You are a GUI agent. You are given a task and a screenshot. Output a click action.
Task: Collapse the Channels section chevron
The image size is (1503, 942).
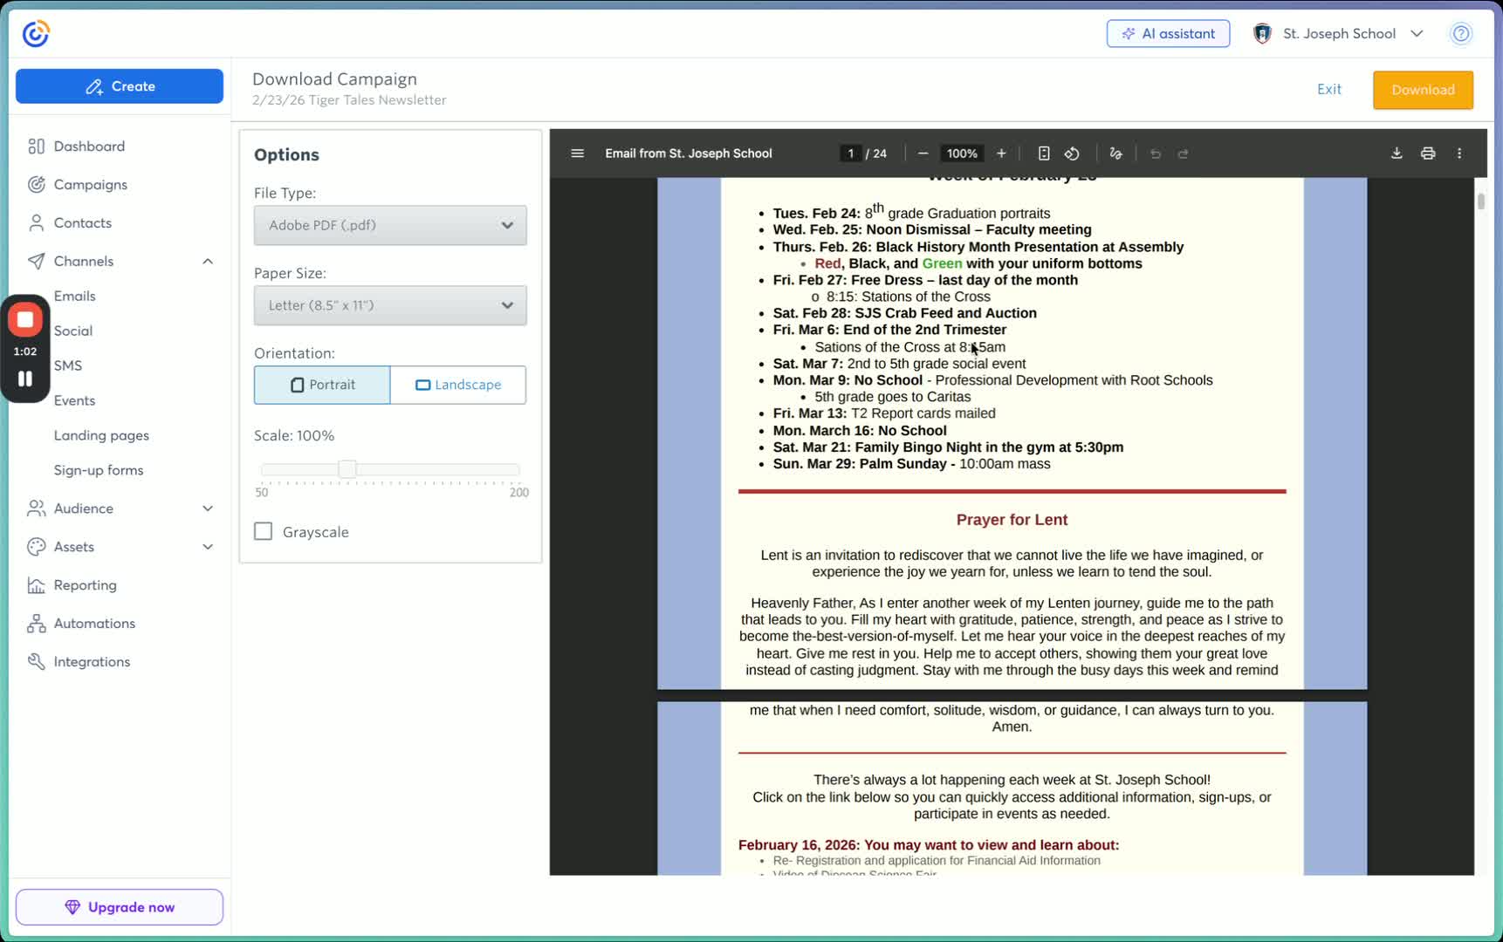click(x=208, y=261)
